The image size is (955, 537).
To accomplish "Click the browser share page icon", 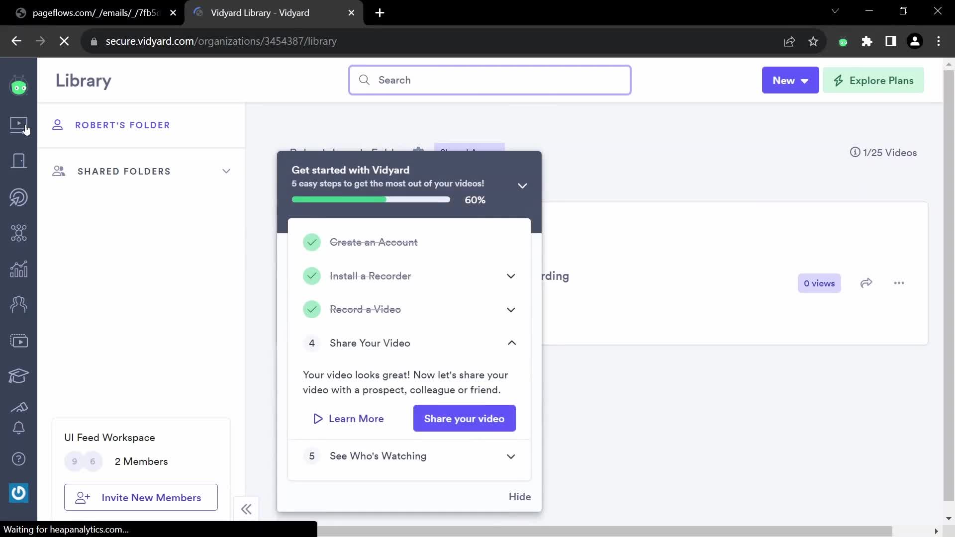I will click(x=789, y=41).
